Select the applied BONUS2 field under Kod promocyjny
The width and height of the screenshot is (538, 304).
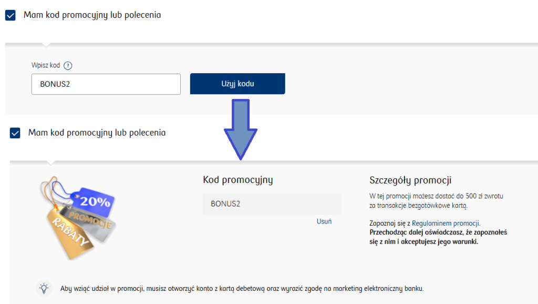272,204
